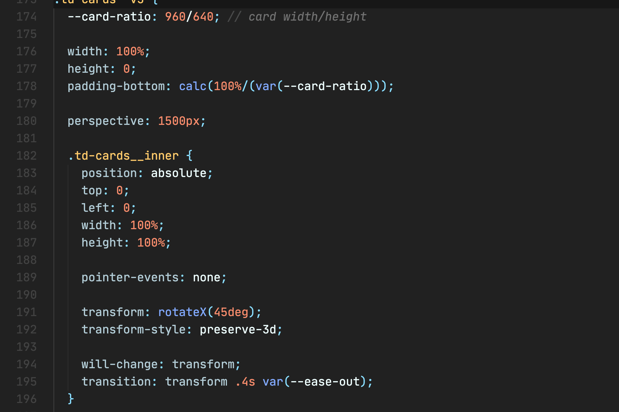This screenshot has width=619, height=412.
Task: Click line number 182 in the gutter
Action: coord(26,155)
